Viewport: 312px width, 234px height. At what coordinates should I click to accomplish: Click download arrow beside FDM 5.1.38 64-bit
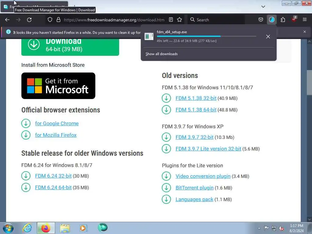tap(166, 110)
